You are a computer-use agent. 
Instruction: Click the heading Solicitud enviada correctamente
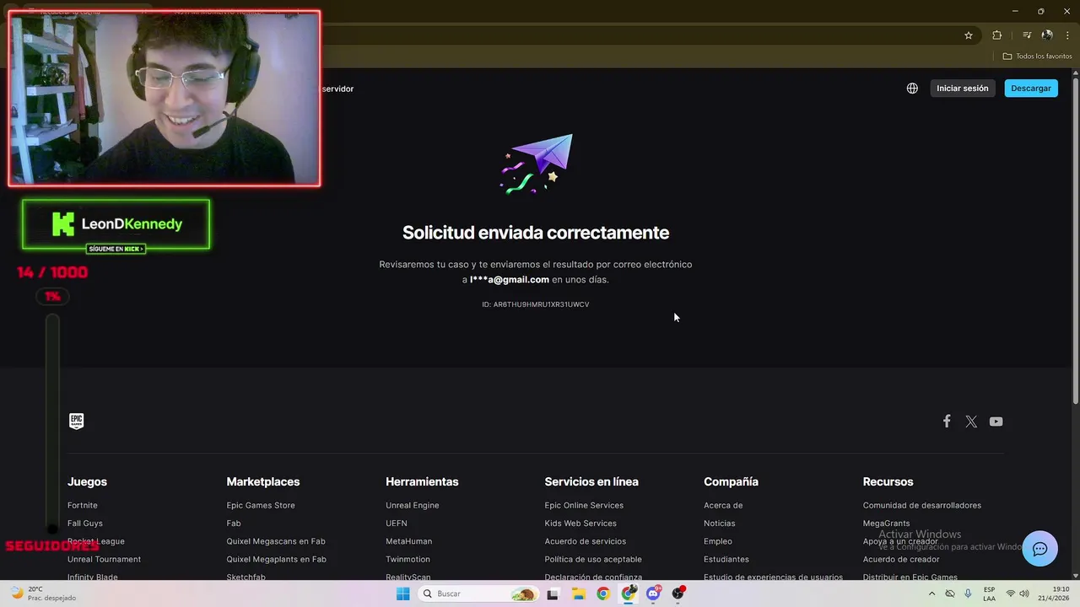point(536,233)
